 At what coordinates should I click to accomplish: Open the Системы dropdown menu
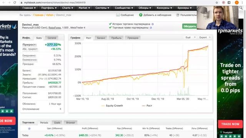point(102,8)
